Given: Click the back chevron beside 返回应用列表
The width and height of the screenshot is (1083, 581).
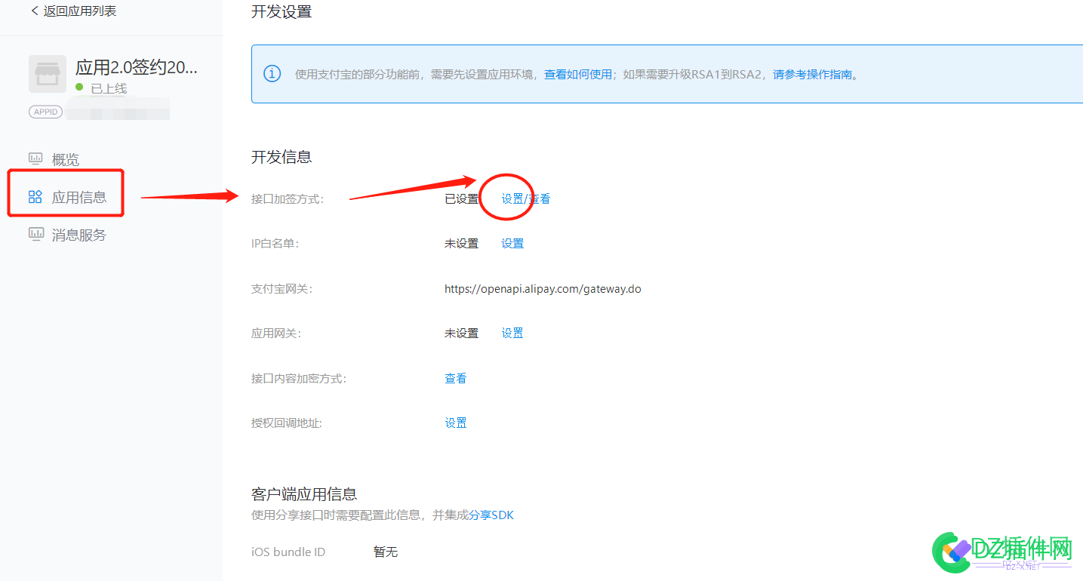Looking at the screenshot, I should pos(35,11).
